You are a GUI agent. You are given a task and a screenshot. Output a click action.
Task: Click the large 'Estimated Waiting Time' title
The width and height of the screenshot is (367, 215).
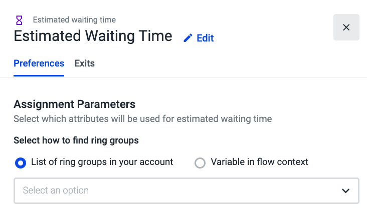tap(93, 36)
